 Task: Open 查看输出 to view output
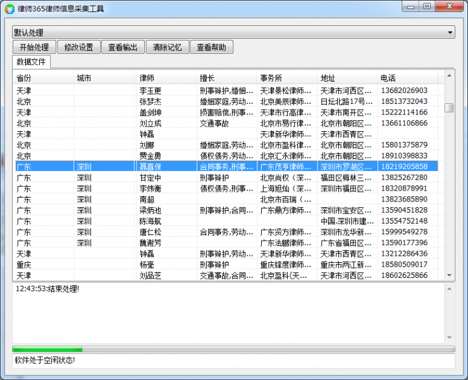pos(123,47)
